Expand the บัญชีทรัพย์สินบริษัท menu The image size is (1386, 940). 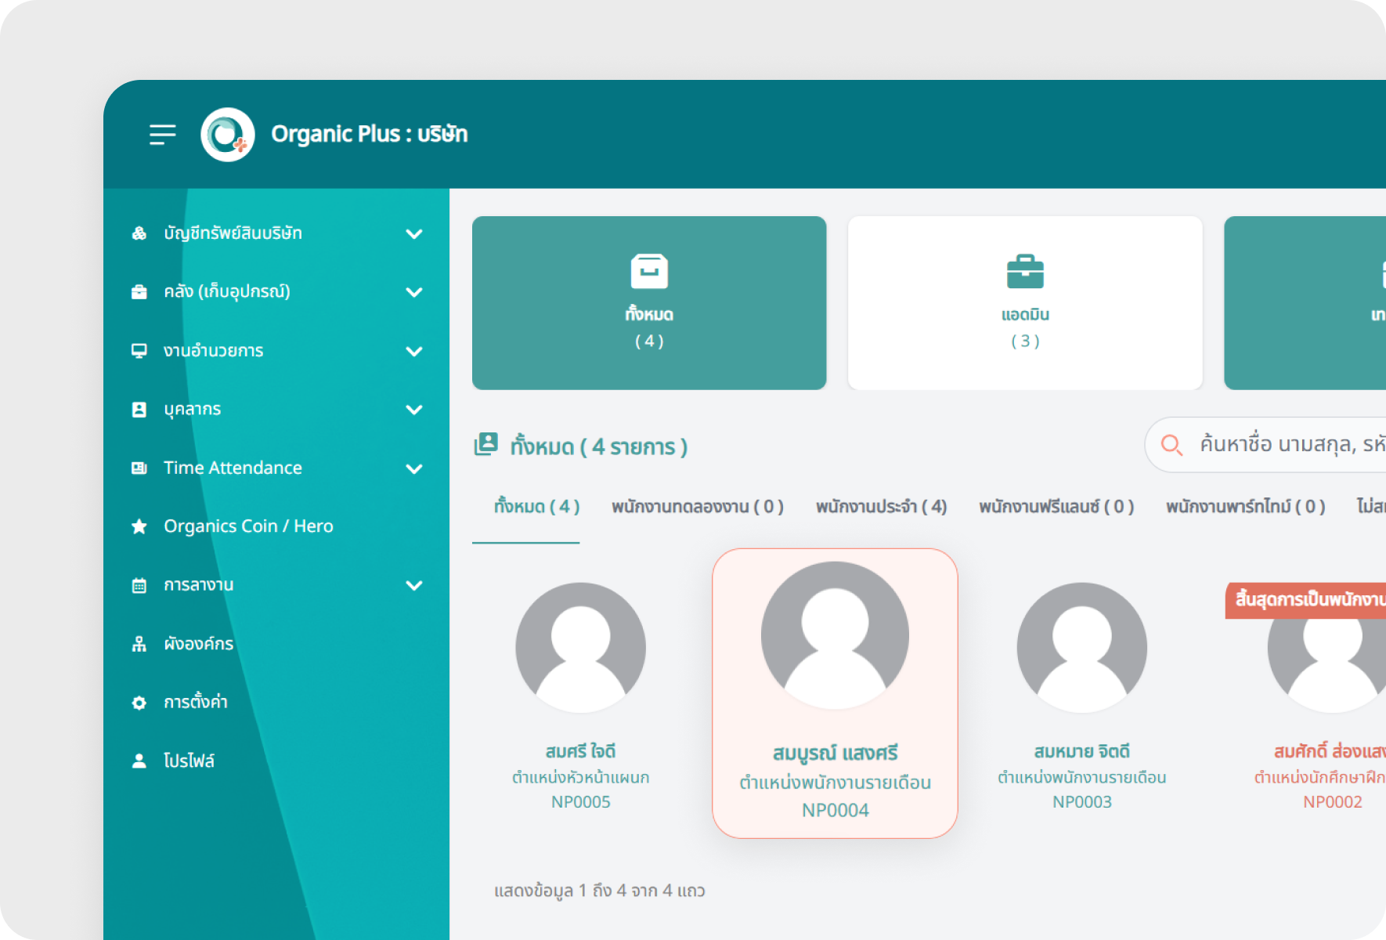(x=414, y=233)
